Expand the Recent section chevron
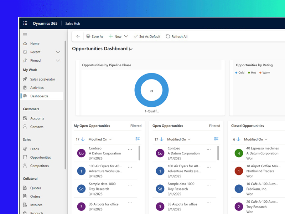The width and height of the screenshot is (285, 214). click(58, 52)
